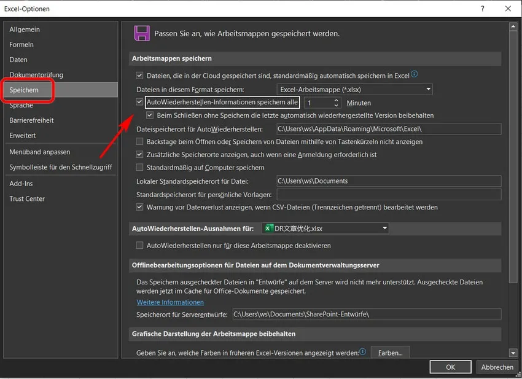This screenshot has width=522, height=379.
Task: Open the Add-Ins section
Action: point(23,183)
